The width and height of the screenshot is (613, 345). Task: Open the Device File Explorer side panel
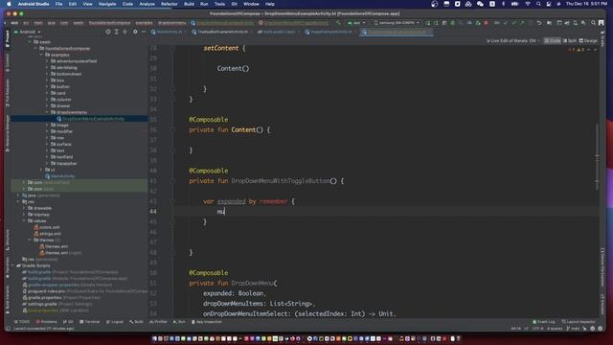point(602,267)
